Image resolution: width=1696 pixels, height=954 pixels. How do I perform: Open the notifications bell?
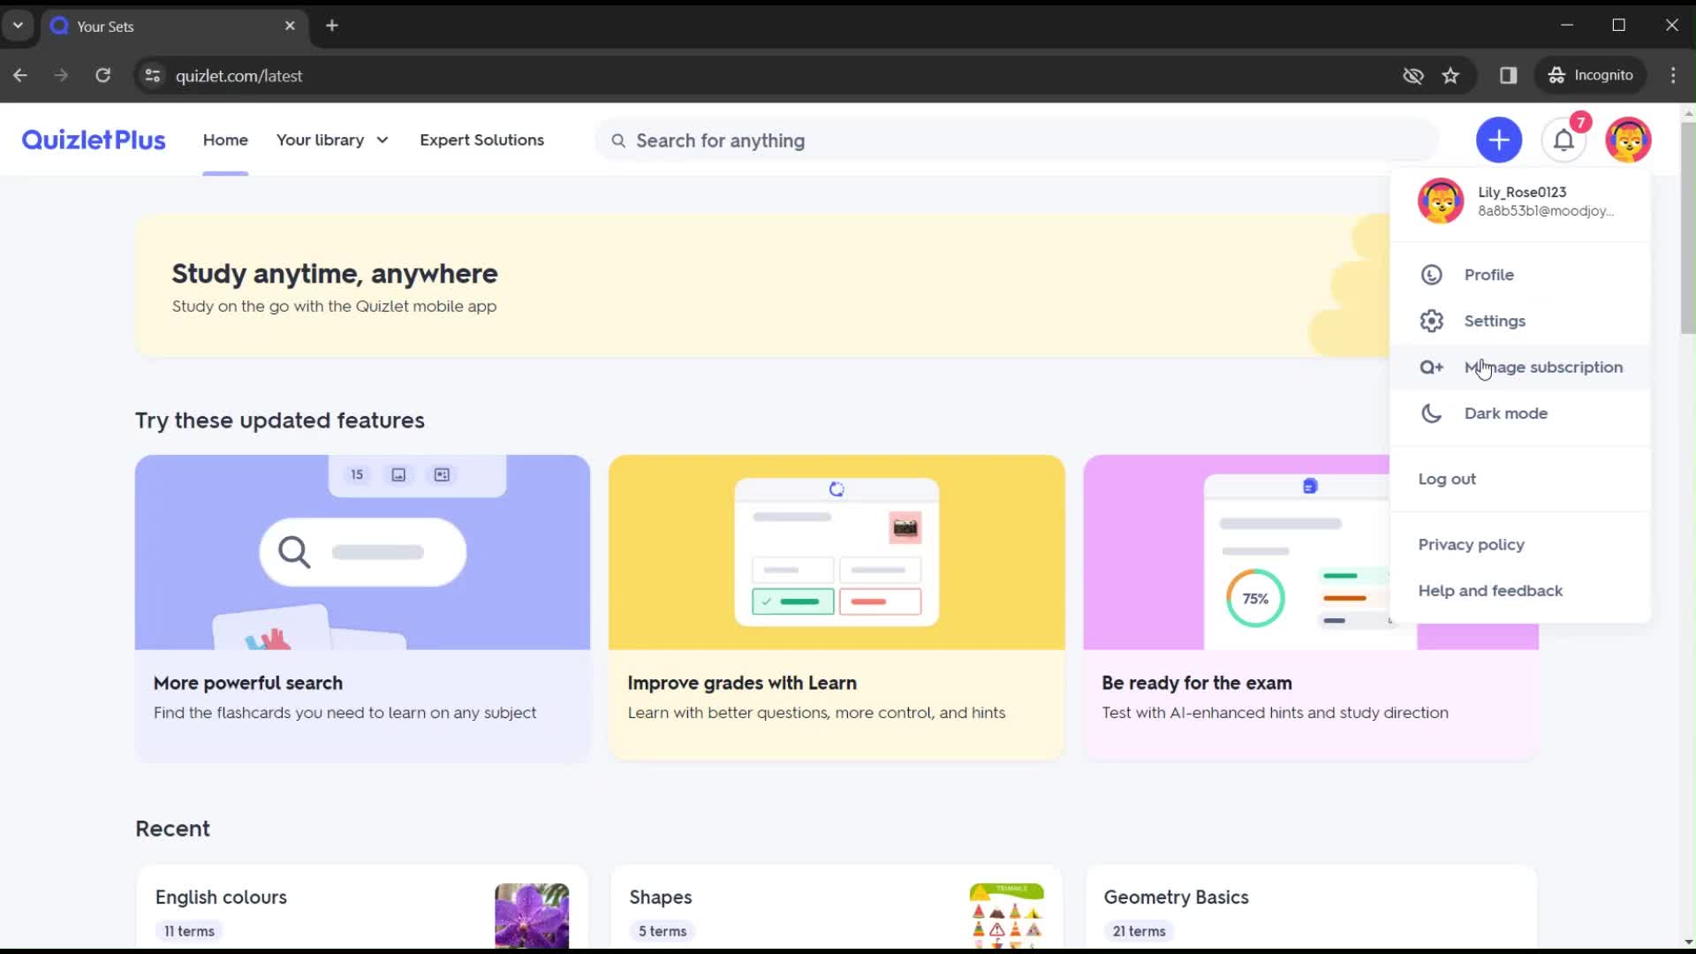coord(1563,140)
